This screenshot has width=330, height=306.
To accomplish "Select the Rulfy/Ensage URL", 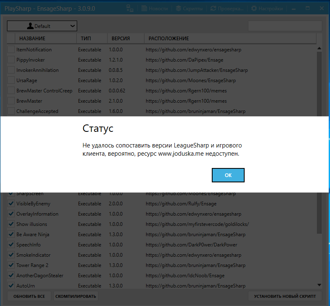I will click(x=181, y=204).
